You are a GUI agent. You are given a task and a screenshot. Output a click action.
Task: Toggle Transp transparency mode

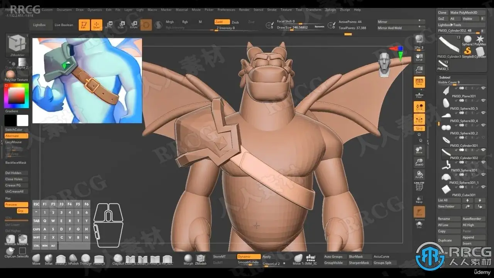point(419,198)
